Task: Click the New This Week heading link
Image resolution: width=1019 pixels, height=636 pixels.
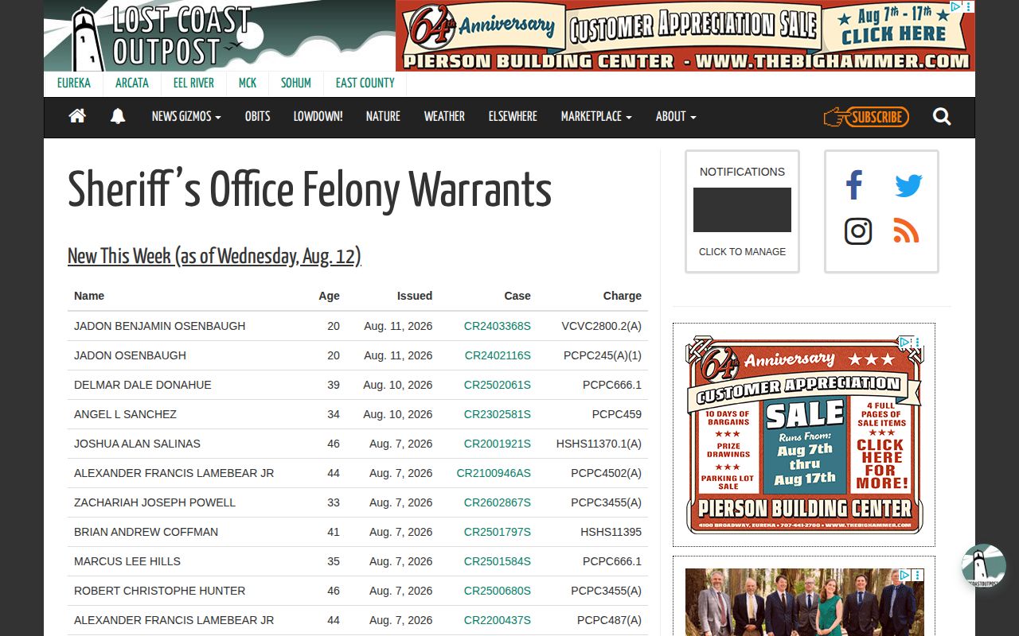Action: click(x=214, y=256)
